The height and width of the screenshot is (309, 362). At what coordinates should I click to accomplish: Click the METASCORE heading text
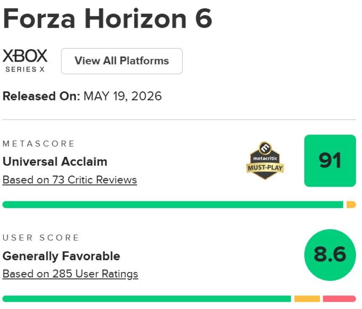39,144
